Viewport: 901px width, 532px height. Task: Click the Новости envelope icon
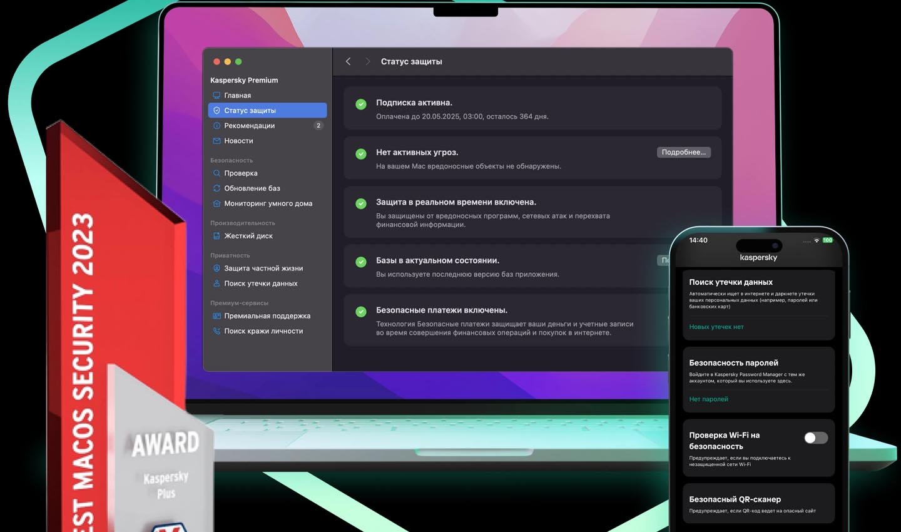pos(216,141)
